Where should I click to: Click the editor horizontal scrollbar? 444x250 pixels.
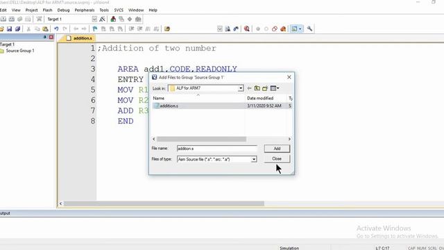(x=164, y=203)
